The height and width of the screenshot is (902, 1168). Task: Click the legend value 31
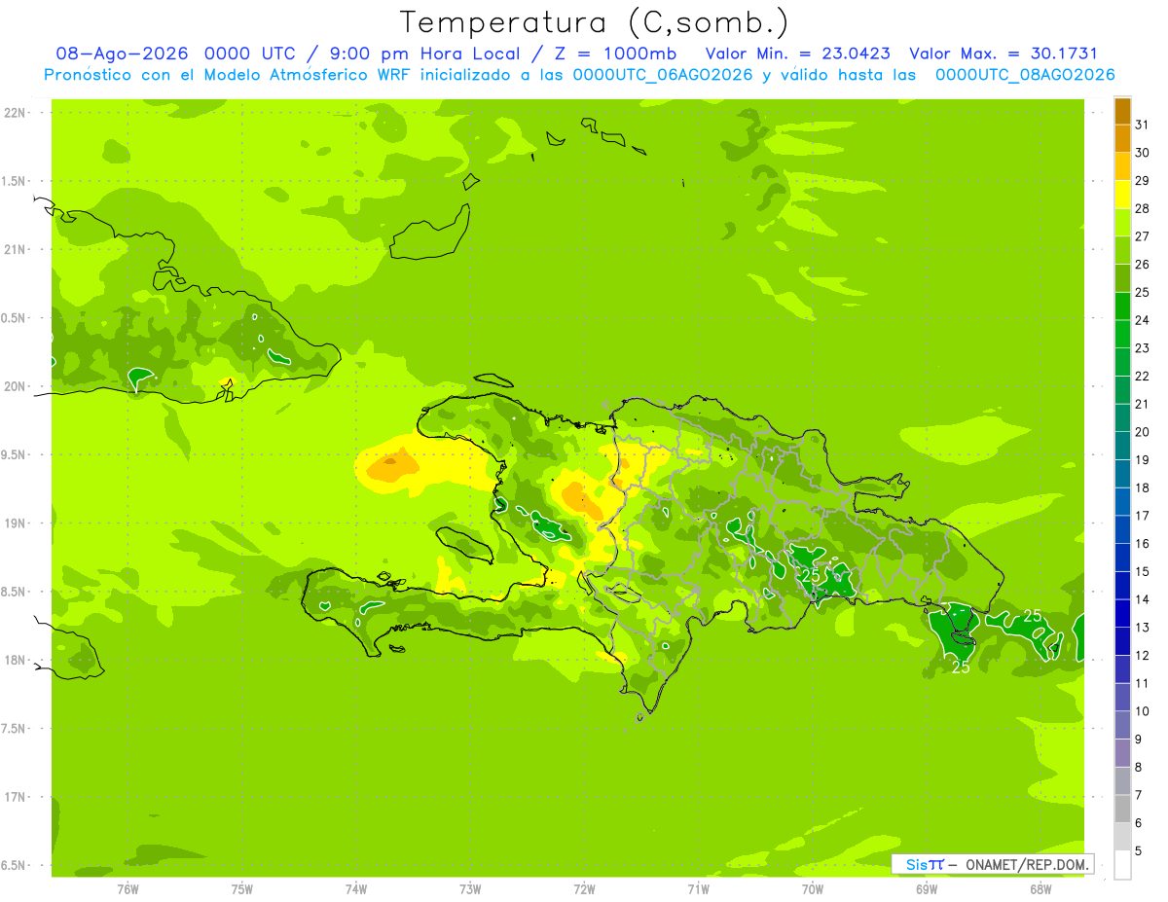coord(1142,125)
